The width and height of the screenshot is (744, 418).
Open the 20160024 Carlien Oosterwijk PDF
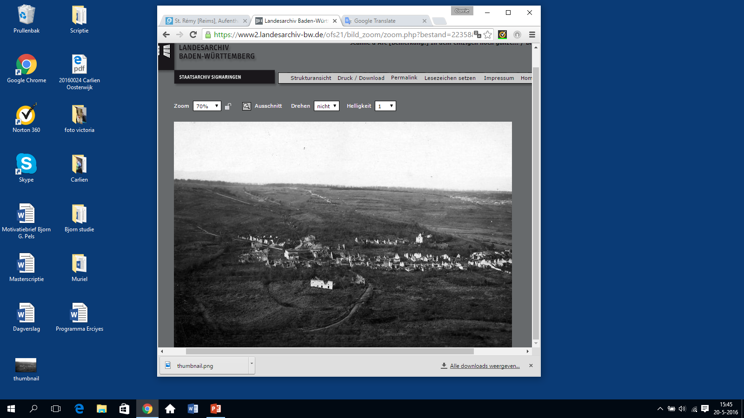(x=79, y=72)
